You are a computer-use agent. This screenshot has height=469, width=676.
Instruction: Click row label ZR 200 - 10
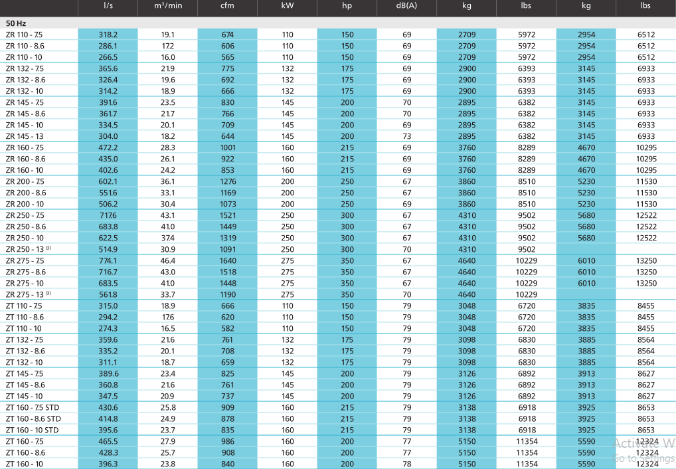pyautogui.click(x=25, y=204)
